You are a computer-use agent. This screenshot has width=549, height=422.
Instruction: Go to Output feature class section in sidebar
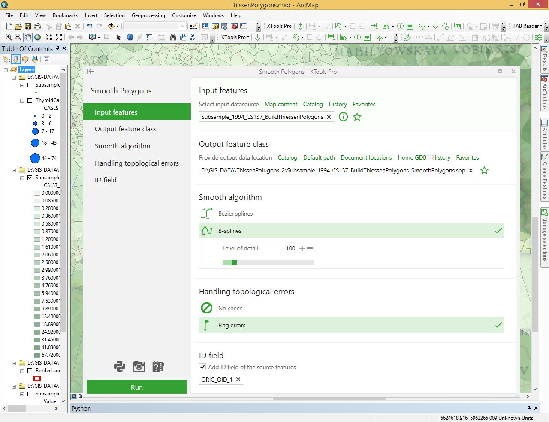(x=137, y=129)
